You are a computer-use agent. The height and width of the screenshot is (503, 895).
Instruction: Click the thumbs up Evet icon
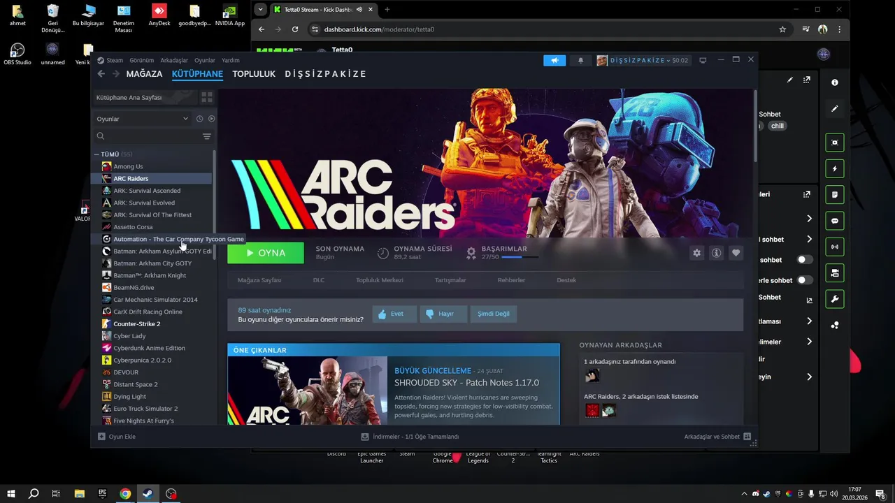click(x=382, y=314)
